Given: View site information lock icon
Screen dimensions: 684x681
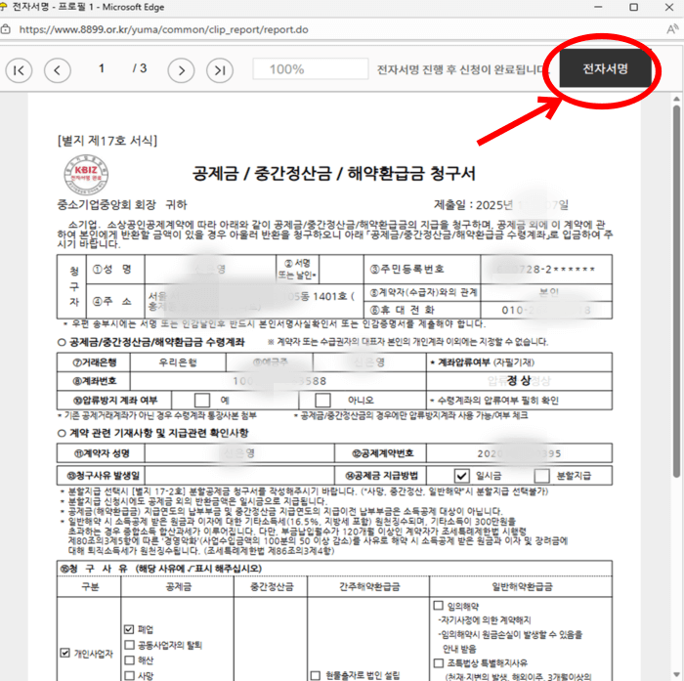Looking at the screenshot, I should (x=6, y=29).
